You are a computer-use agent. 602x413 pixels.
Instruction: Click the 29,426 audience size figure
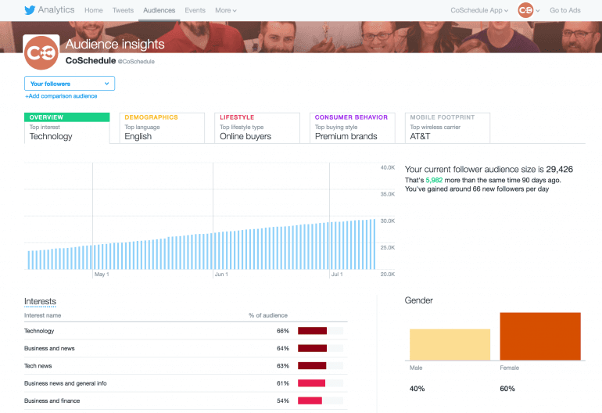(x=559, y=170)
